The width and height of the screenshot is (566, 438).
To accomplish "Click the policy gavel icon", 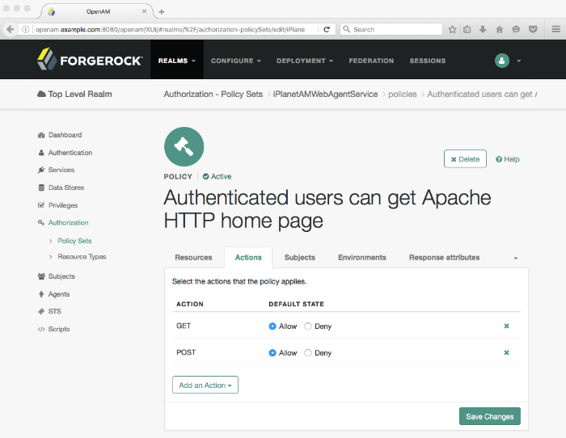I will tap(184, 146).
